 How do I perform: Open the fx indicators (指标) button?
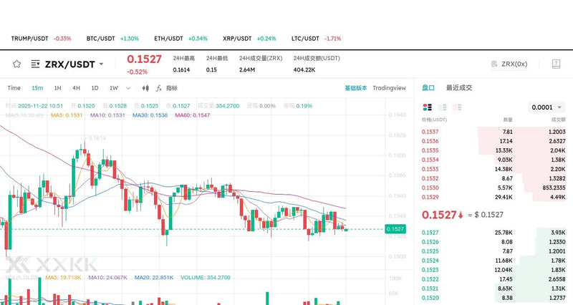coord(168,88)
